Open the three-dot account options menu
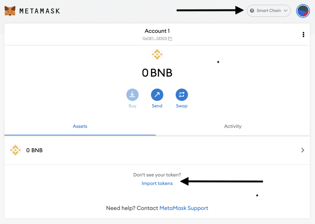The image size is (315, 224). coord(303,34)
